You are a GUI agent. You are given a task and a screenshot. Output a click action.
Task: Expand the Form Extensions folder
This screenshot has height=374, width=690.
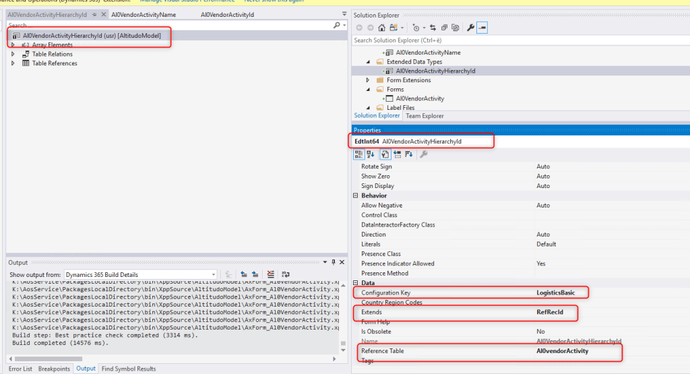(368, 80)
